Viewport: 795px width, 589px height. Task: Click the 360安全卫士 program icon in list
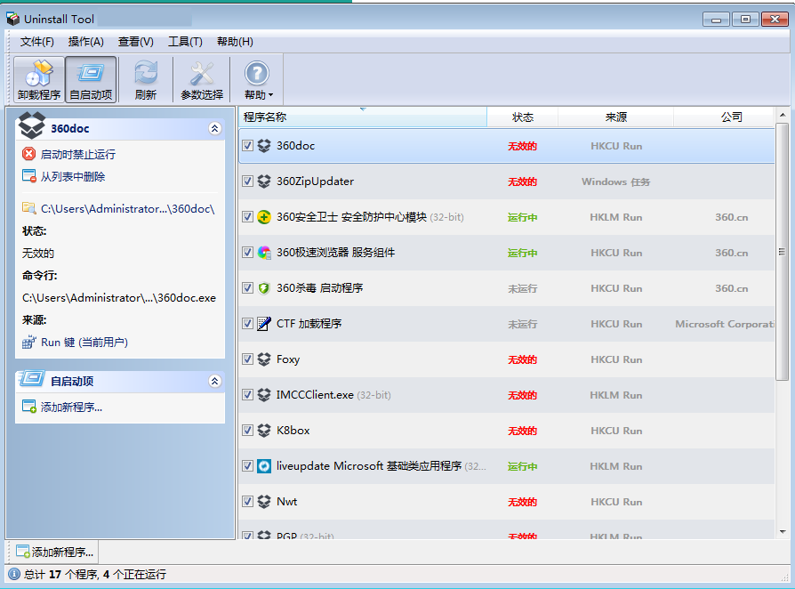point(264,217)
